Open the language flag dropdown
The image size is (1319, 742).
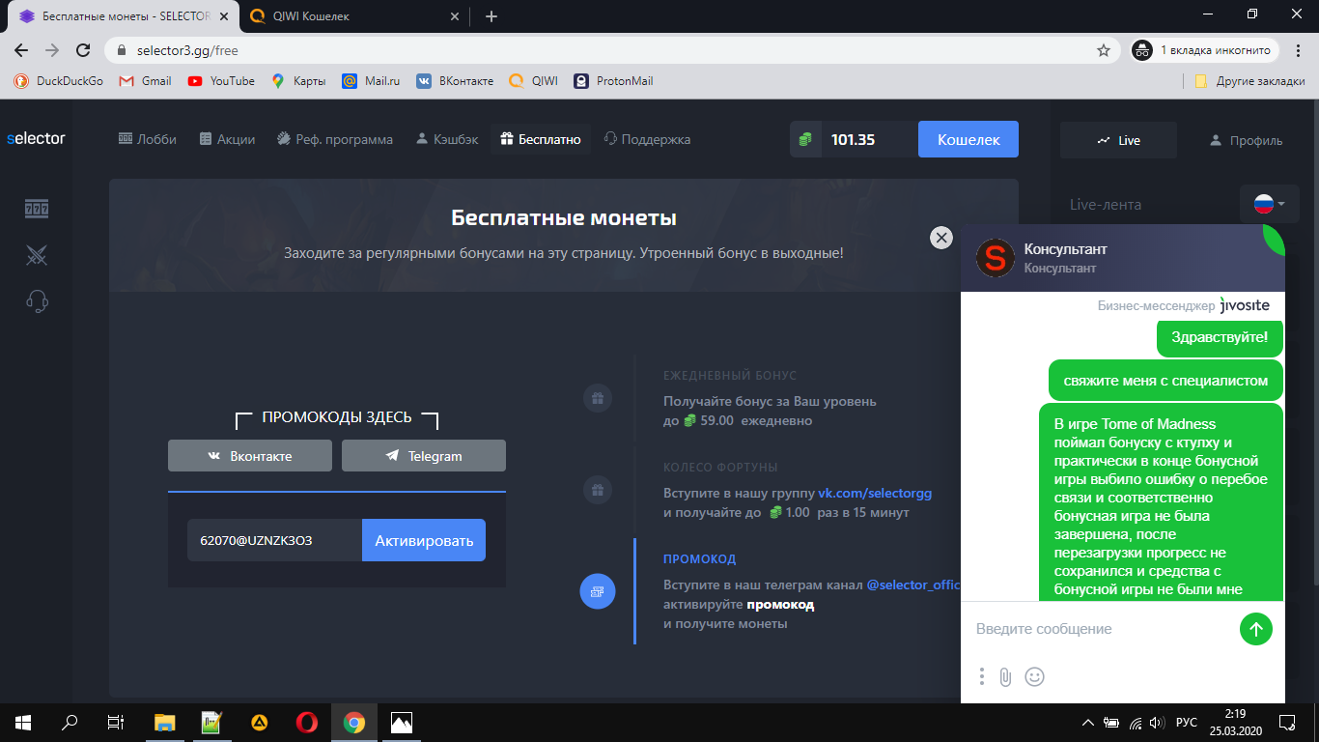(x=1269, y=204)
